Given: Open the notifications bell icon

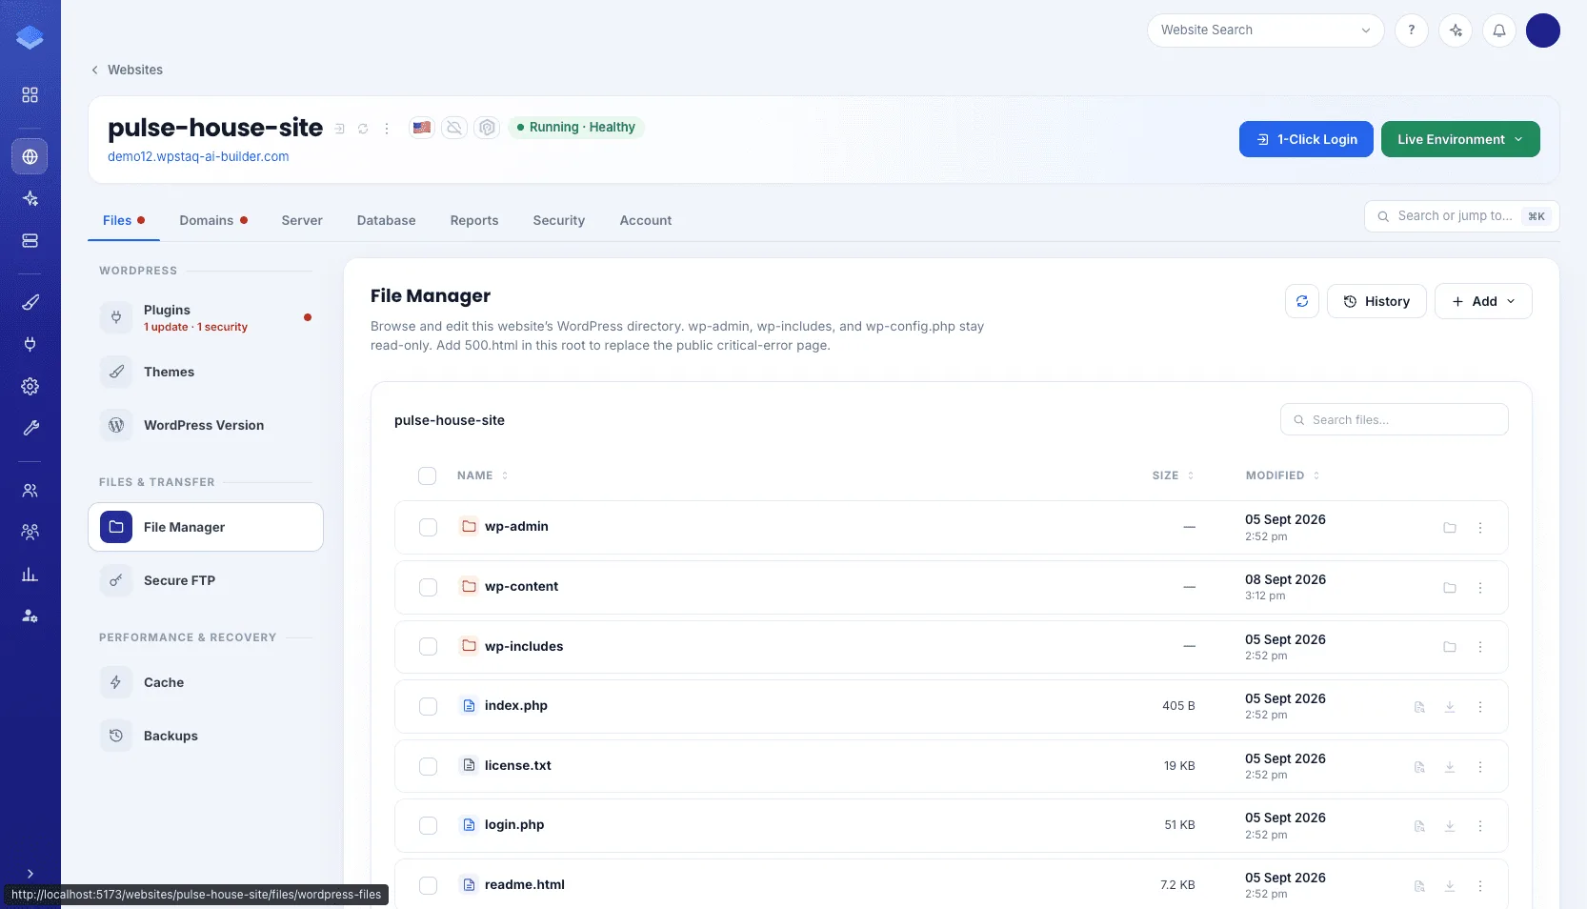Looking at the screenshot, I should 1499,30.
